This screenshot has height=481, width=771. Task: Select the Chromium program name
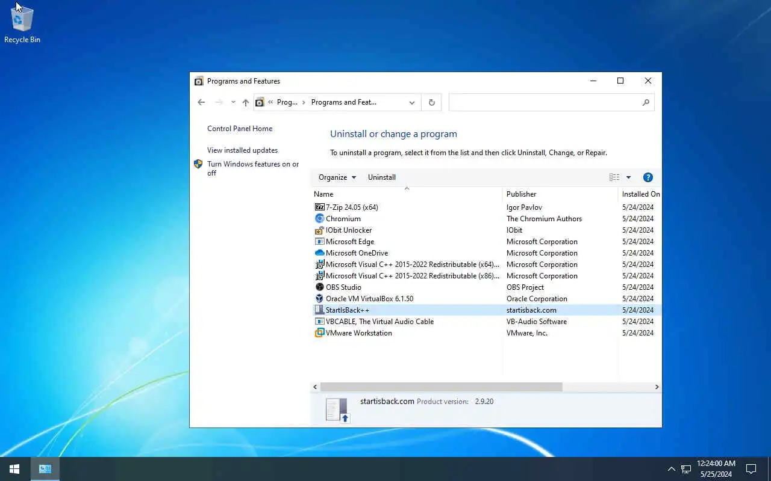coord(343,219)
